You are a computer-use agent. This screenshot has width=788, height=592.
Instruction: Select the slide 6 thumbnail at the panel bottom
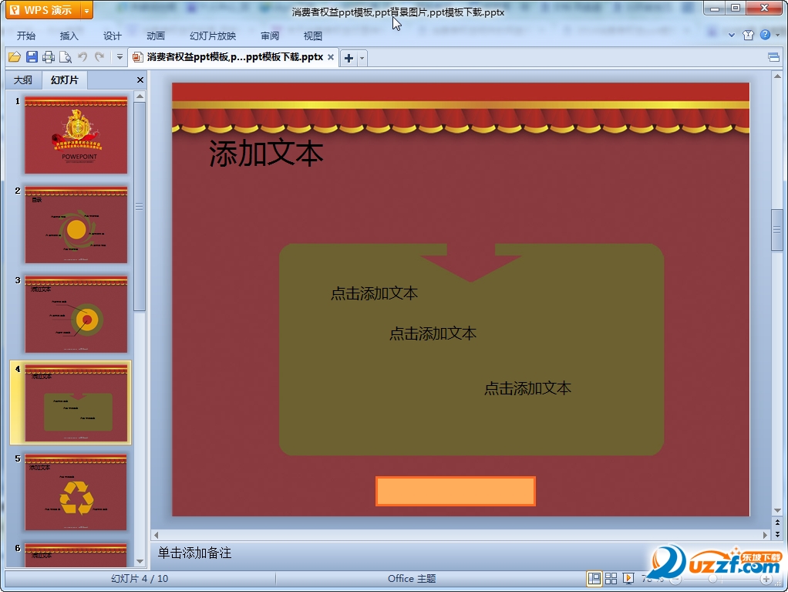pyautogui.click(x=76, y=555)
